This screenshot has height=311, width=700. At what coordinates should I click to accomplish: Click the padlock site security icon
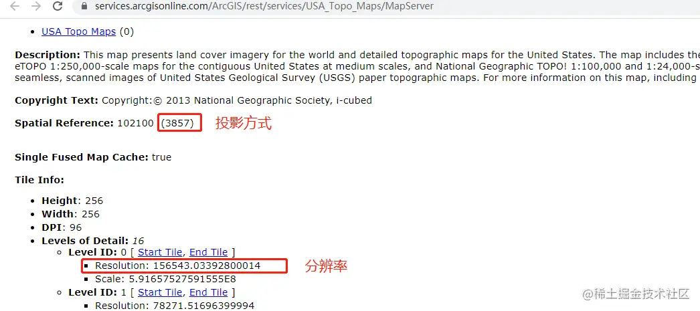click(x=85, y=6)
